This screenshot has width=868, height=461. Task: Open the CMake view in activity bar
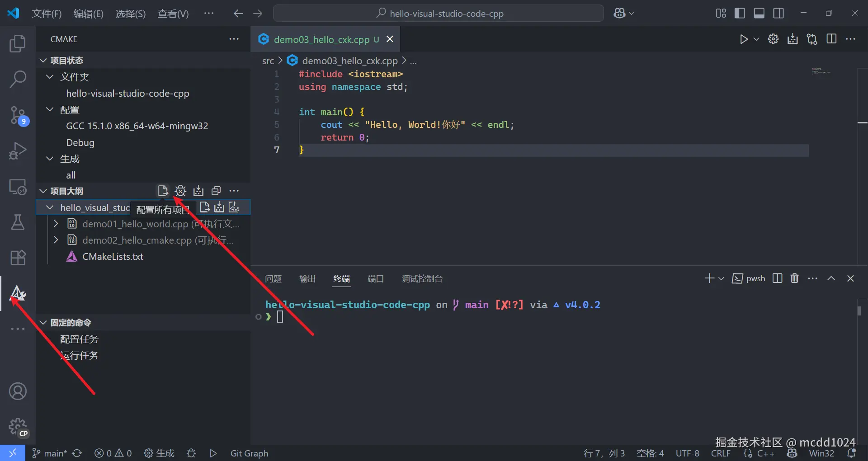18,293
